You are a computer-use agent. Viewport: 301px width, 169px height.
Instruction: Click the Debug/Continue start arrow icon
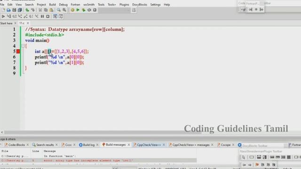[x=3, y=16]
